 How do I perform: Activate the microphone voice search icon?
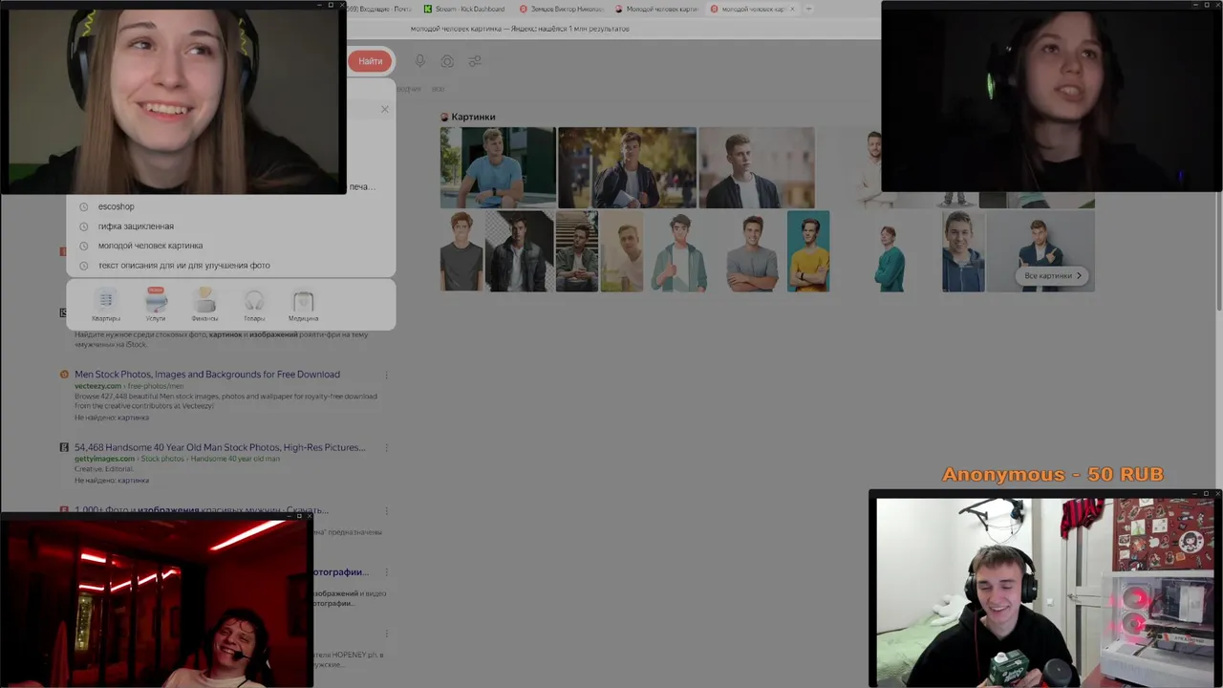(419, 61)
